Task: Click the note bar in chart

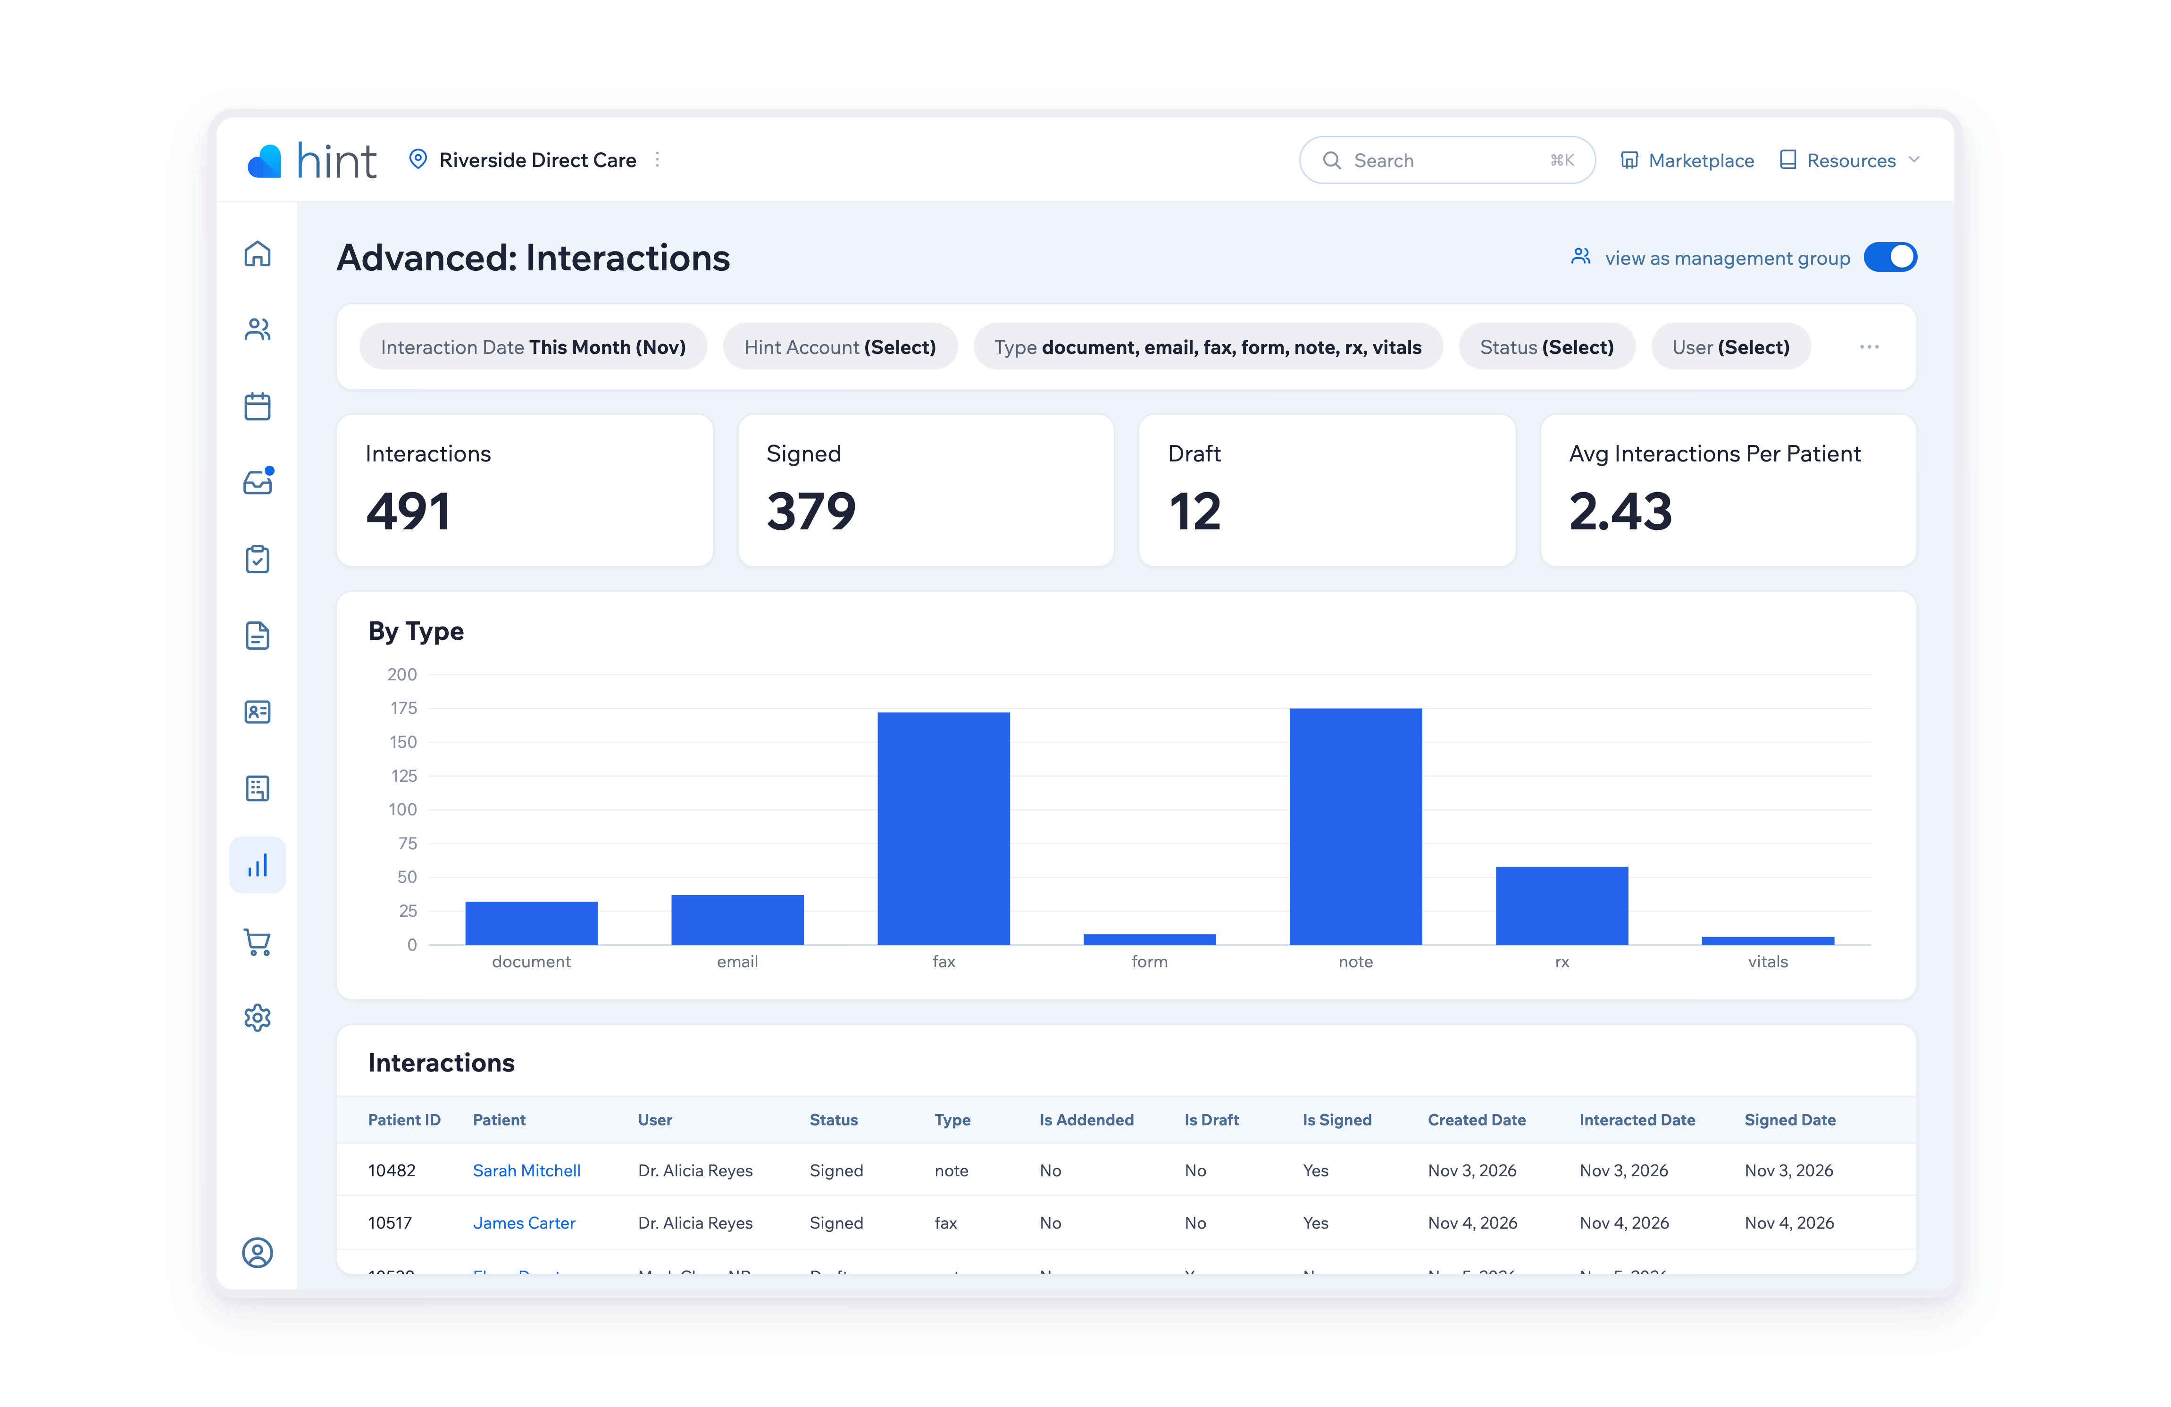Action: click(x=1355, y=827)
